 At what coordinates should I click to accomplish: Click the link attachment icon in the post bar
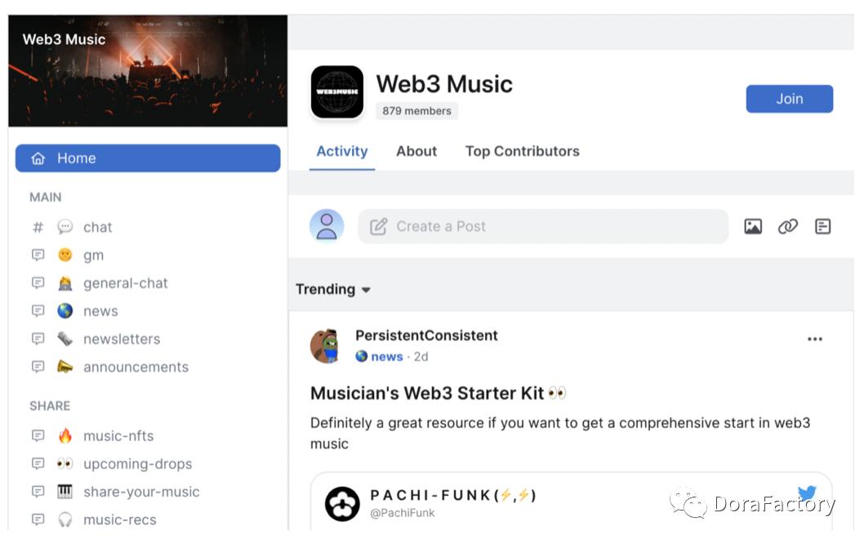(x=788, y=225)
